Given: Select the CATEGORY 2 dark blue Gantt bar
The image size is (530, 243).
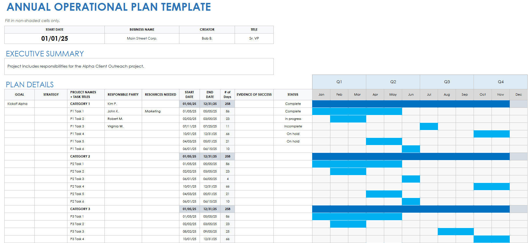Looking at the screenshot, I should click(411, 156).
